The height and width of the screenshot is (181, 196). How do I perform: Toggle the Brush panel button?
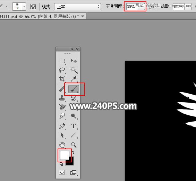(x=33, y=7)
